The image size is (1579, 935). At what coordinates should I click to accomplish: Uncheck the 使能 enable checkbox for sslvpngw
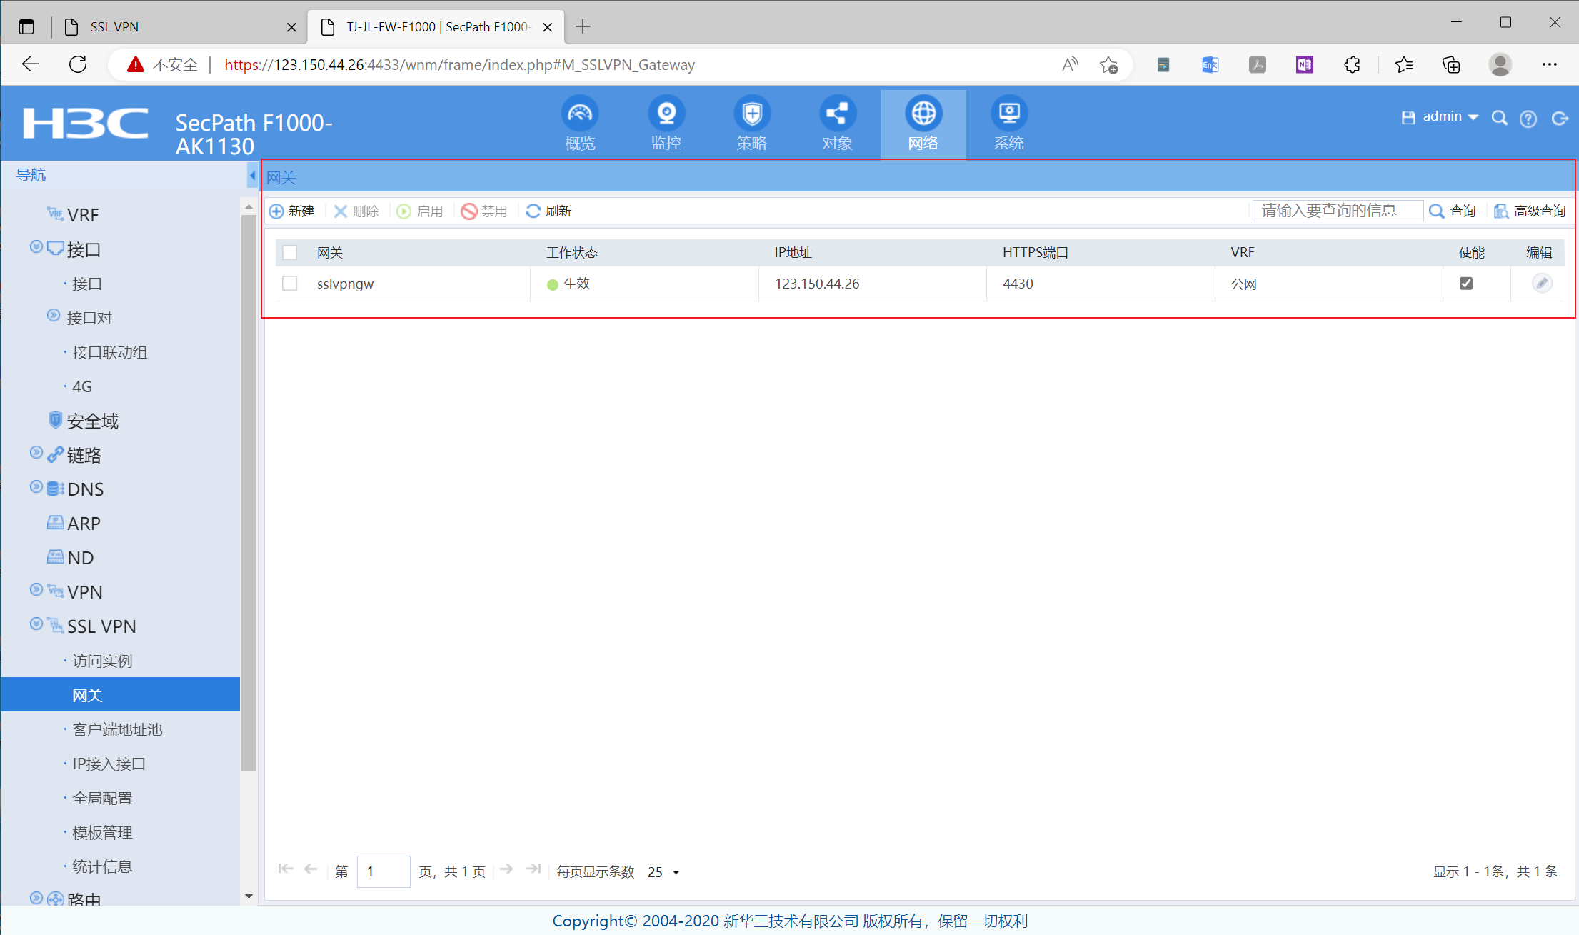[1465, 284]
